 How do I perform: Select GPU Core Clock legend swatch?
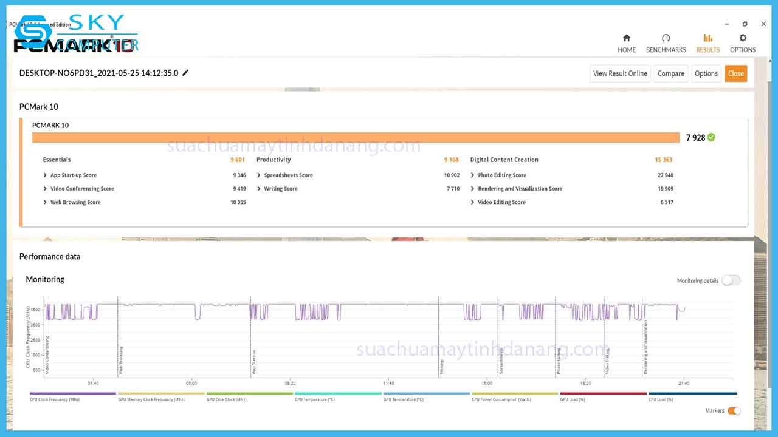click(250, 393)
